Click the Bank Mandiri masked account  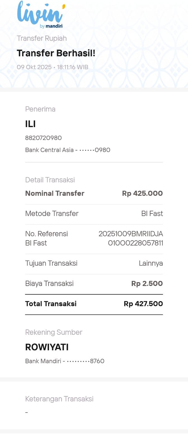tap(65, 361)
